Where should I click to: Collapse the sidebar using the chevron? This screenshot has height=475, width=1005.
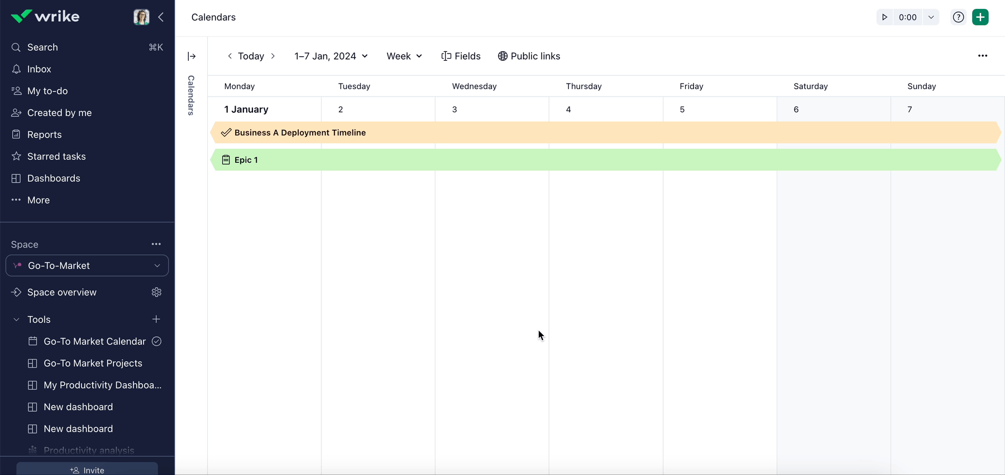(x=161, y=17)
